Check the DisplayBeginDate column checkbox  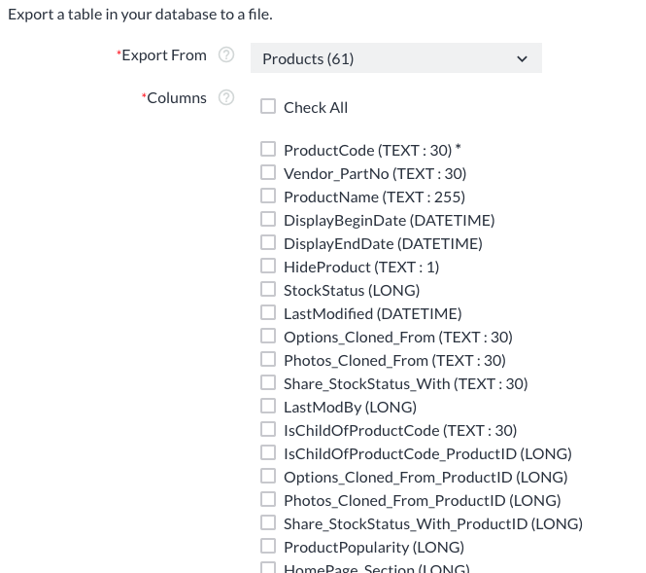point(268,219)
